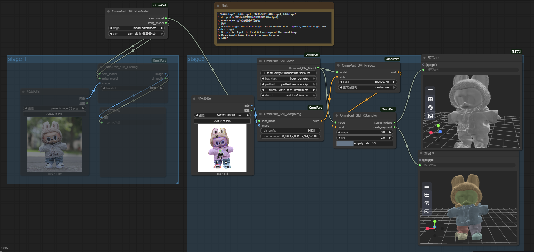Open palette background color in upper 3D preview
Screen dimensions: 534x252
pyautogui.click(x=430, y=108)
